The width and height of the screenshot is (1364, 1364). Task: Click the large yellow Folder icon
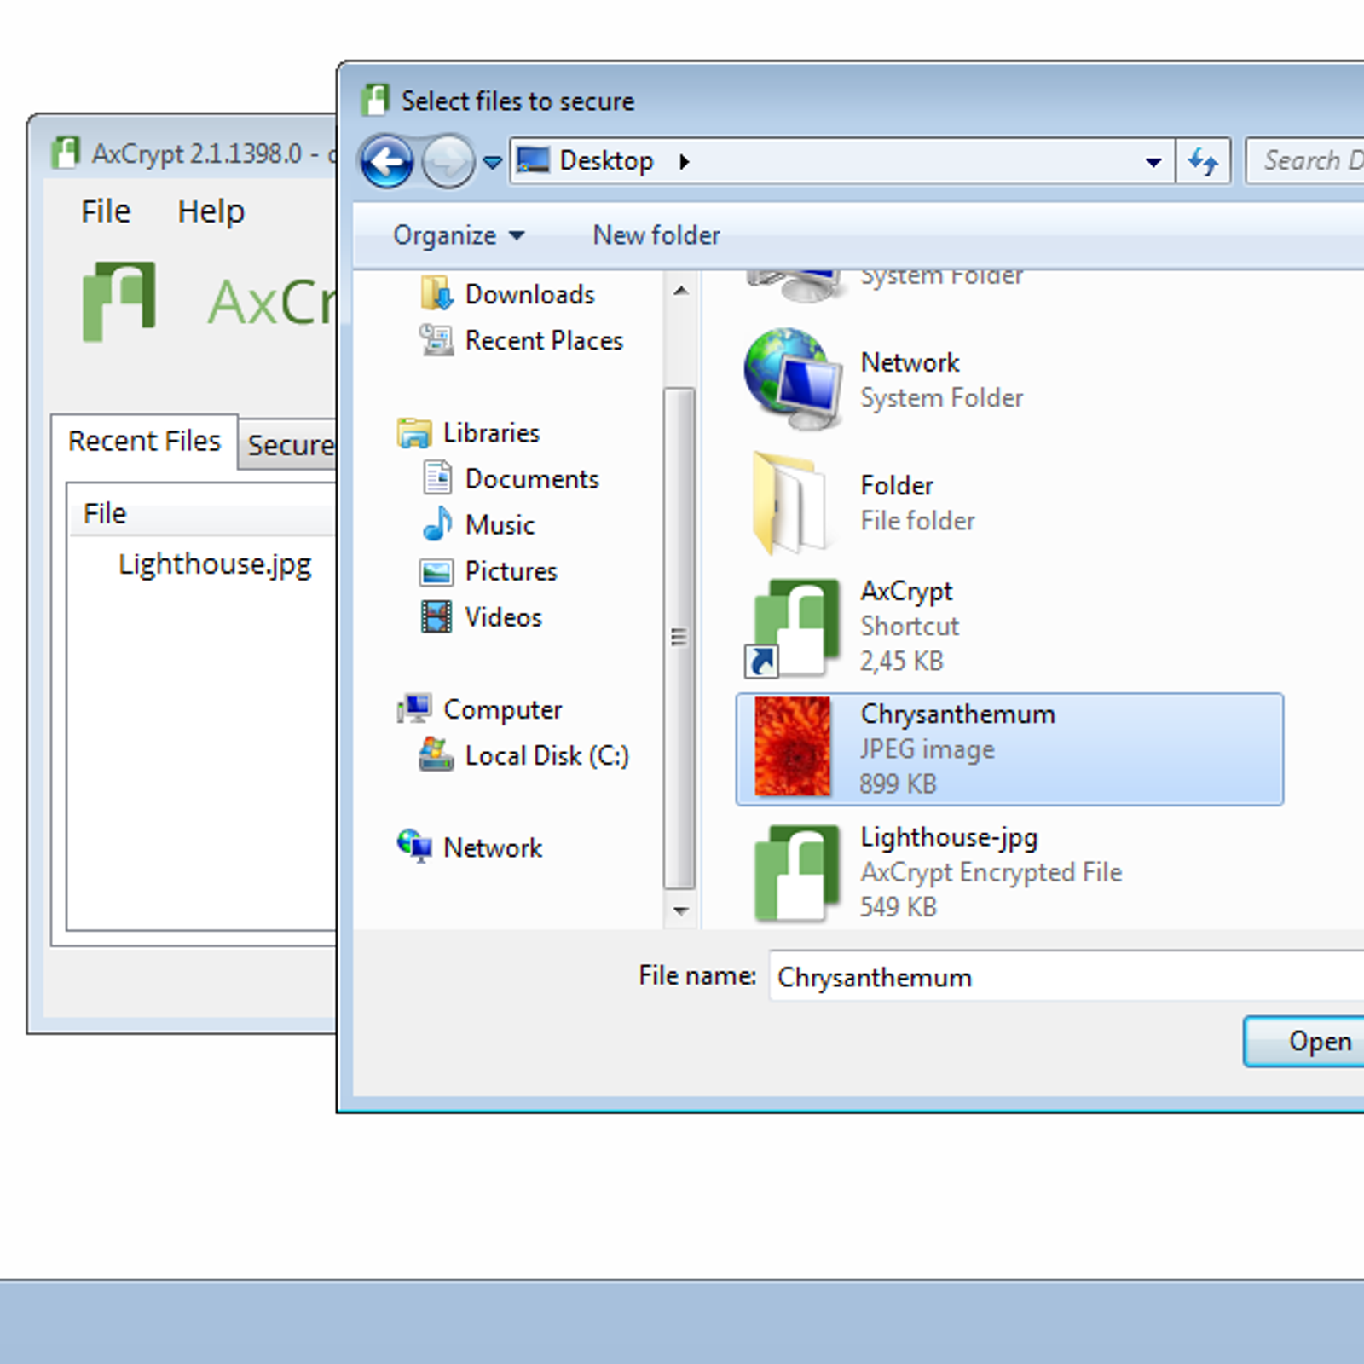pos(790,503)
